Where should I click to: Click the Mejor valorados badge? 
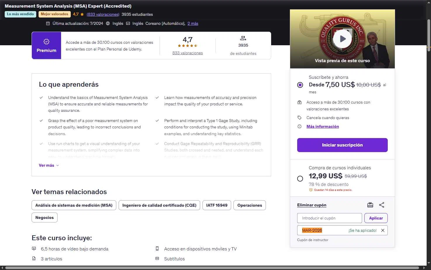[54, 14]
